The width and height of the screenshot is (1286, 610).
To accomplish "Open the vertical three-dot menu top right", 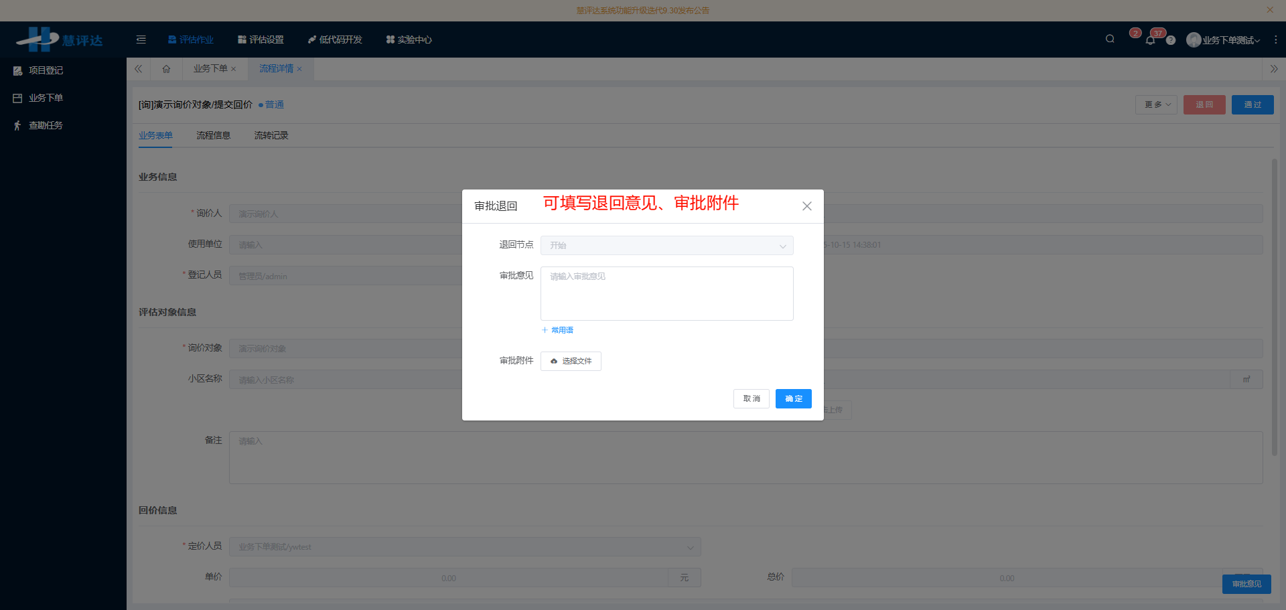I will pyautogui.click(x=1277, y=40).
